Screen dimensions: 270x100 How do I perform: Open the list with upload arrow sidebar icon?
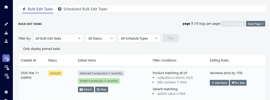pyautogui.click(x=7, y=76)
